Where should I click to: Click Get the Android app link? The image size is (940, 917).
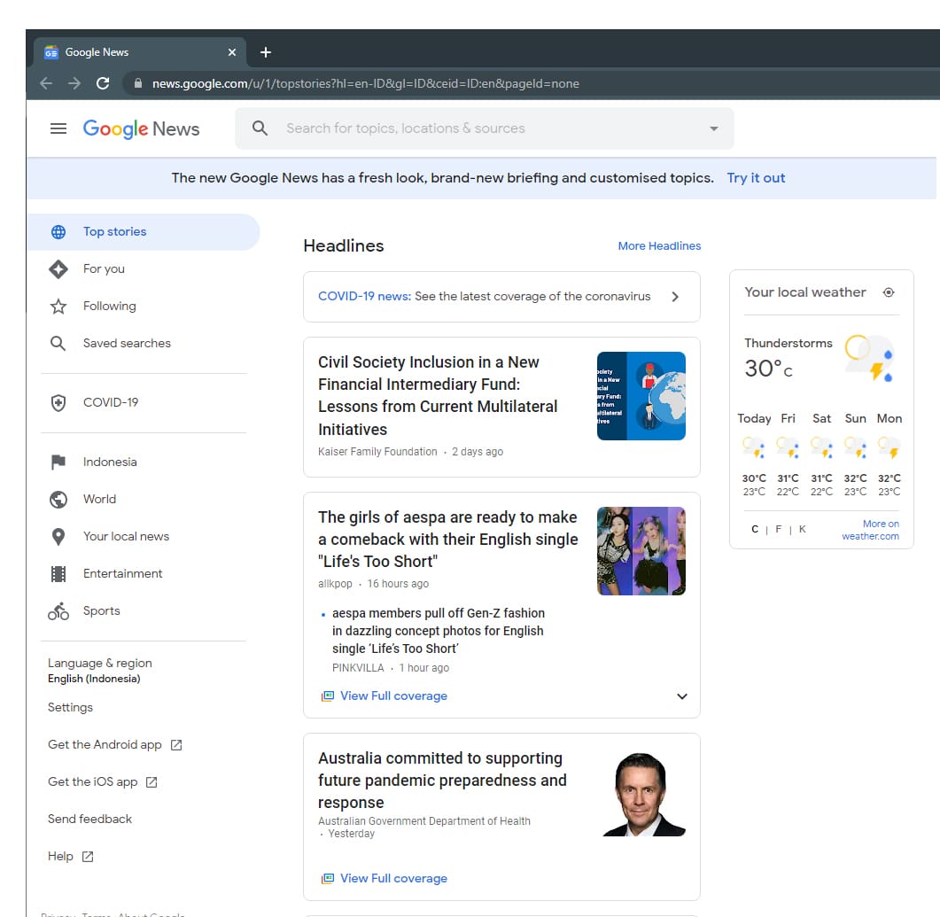105,744
